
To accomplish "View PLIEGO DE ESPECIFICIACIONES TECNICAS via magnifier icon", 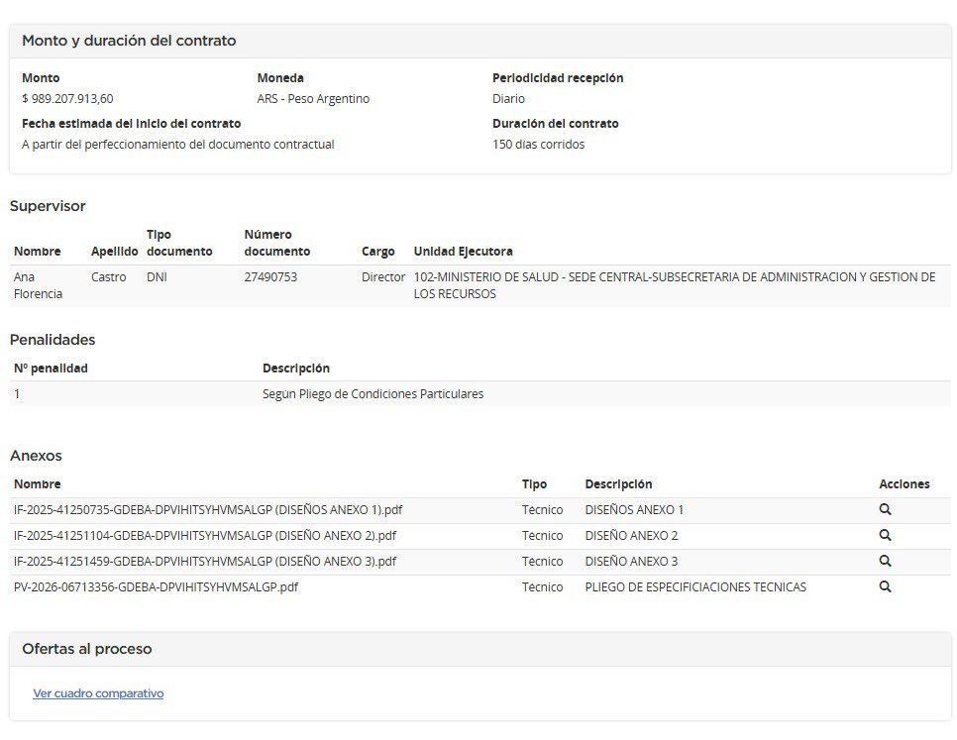I will [x=885, y=586].
